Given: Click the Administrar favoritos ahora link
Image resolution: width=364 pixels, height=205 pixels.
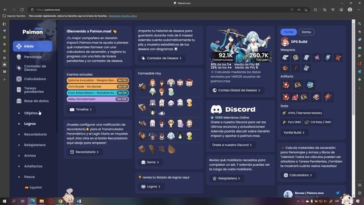Looking at the screenshot, I should 123,16.
